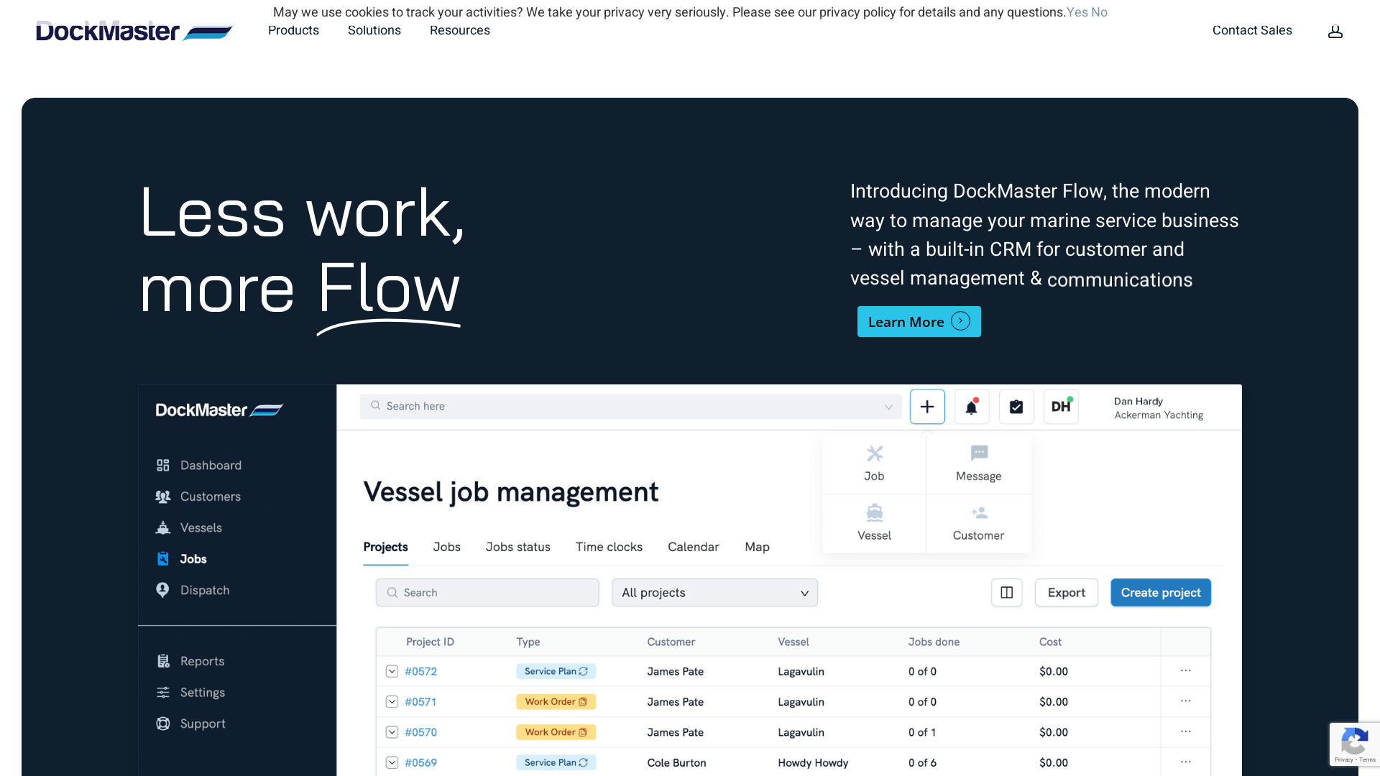Open the three-dot menu for project #0570

pos(1186,732)
